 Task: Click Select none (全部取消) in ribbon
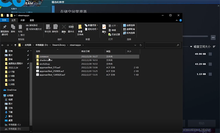coord(129,29)
